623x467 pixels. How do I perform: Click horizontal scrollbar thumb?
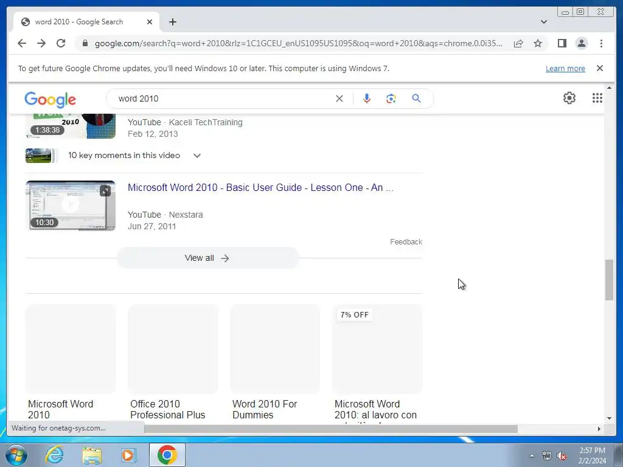pos(330,429)
